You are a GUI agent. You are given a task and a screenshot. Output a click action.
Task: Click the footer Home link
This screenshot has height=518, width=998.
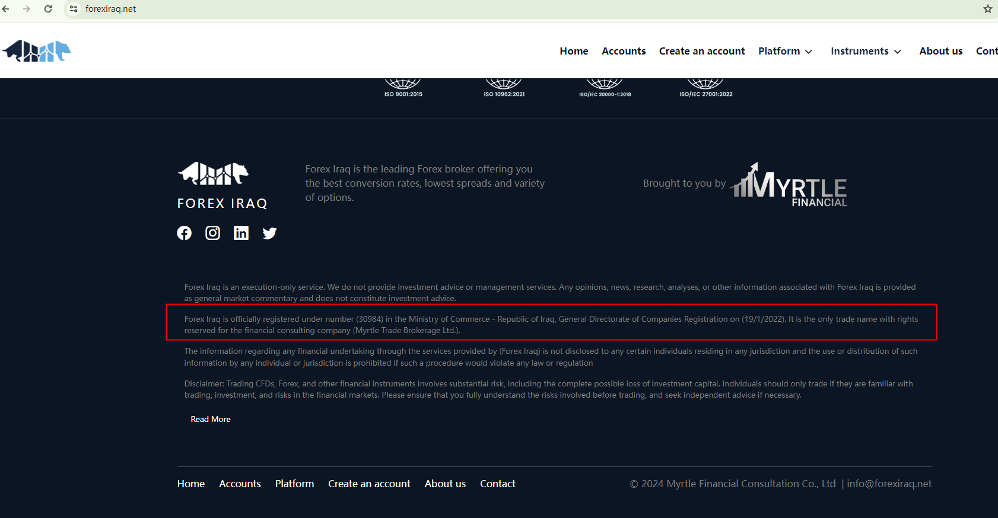point(191,484)
